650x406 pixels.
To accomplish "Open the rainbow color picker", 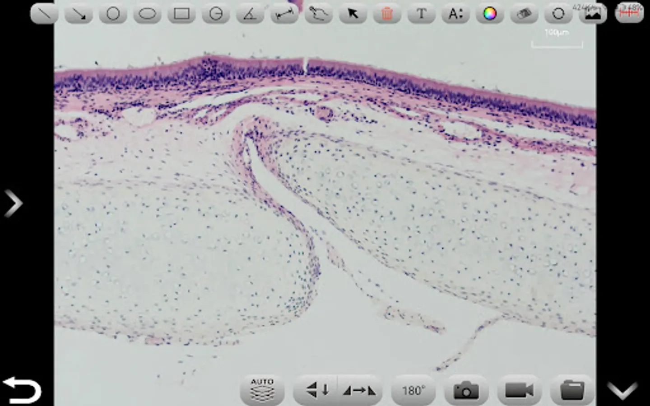I will pos(490,14).
